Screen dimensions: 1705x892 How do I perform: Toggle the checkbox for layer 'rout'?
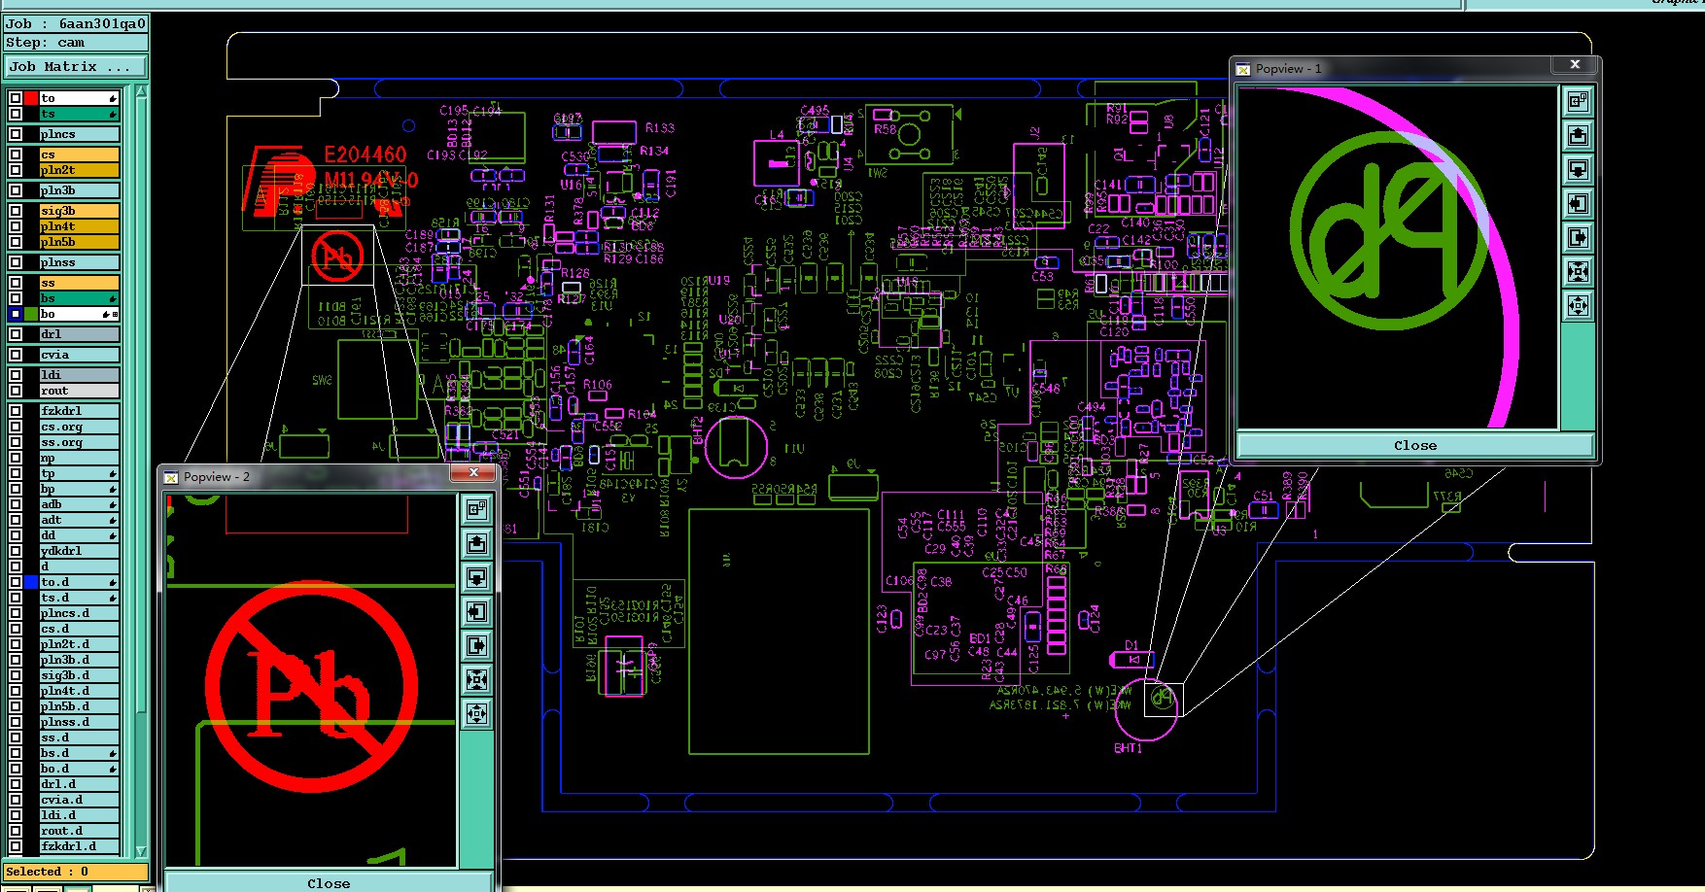(x=16, y=391)
